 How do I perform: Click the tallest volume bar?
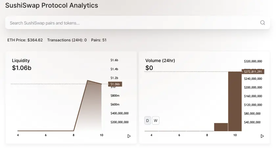coord(235,101)
